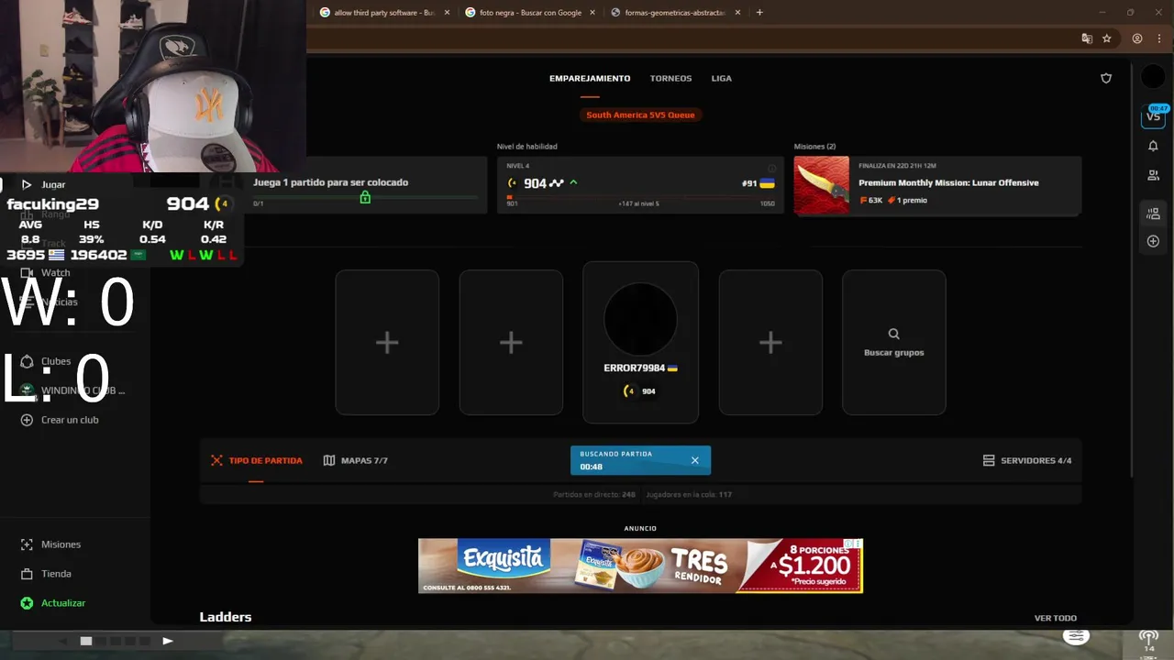Click 'Jugadores en la cola: 117' text
Viewport: 1174px width, 660px height.
tap(689, 494)
